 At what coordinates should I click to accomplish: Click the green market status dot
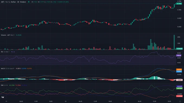pos(29,2)
